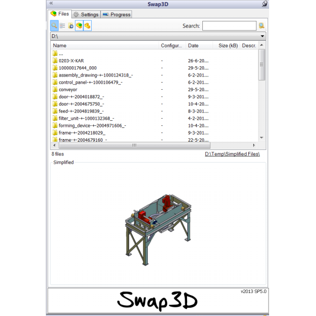Select folder frame-+-2004218029_

click(x=82, y=133)
